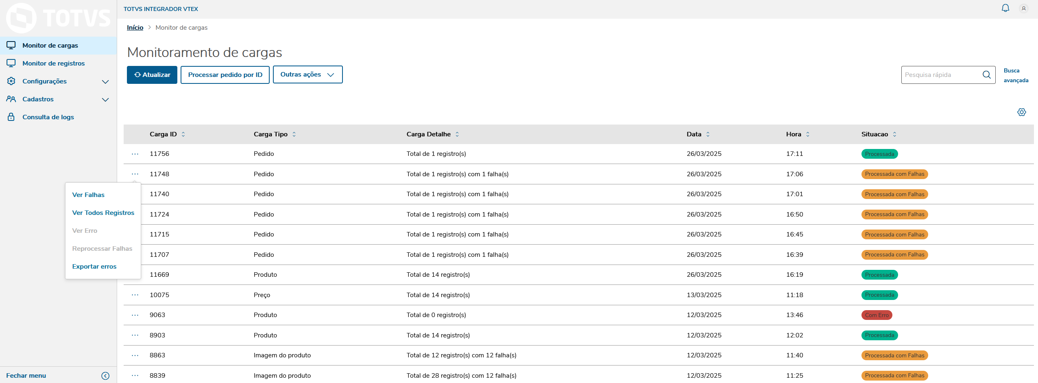Open the user profile avatar icon
Screen dimensions: 1038x383
1024,8
